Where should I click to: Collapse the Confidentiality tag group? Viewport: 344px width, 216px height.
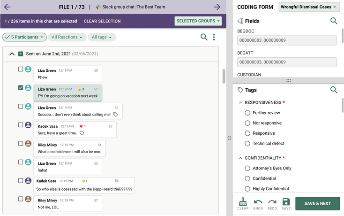coord(240,158)
